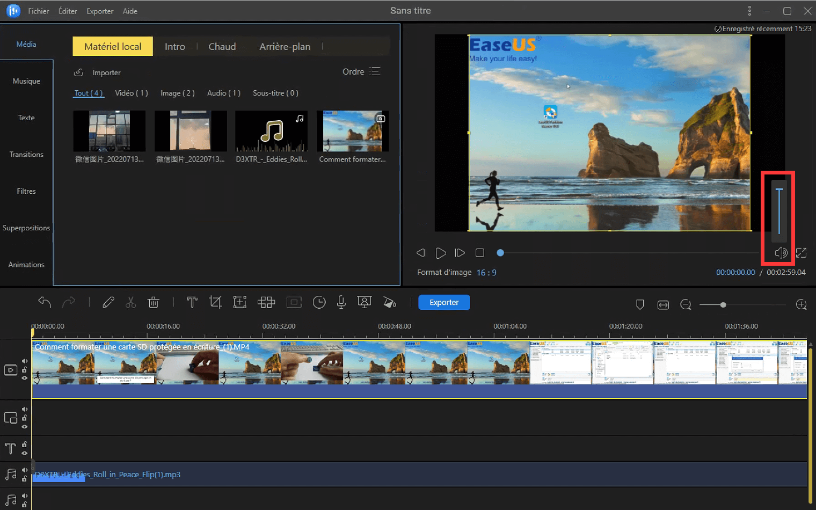Open the Transitions panel in the sidebar
The width and height of the screenshot is (816, 510).
26,154
